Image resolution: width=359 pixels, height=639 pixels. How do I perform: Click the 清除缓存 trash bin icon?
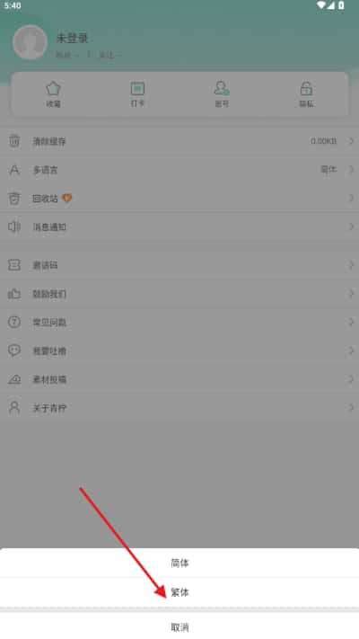point(14,141)
